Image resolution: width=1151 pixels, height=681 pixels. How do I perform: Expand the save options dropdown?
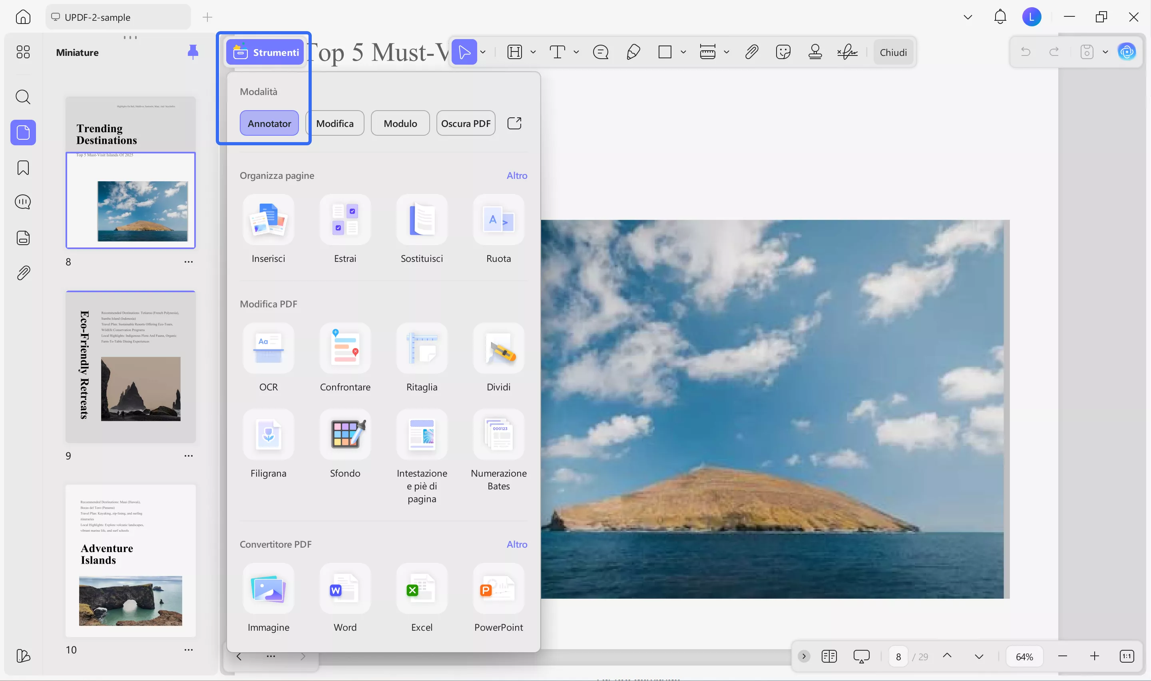(x=1105, y=52)
